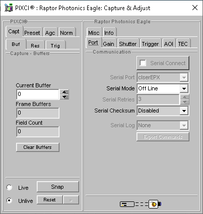Image resolution: width=203 pixels, height=214 pixels.
Task: Click the Field Count value field
Action: [38, 132]
